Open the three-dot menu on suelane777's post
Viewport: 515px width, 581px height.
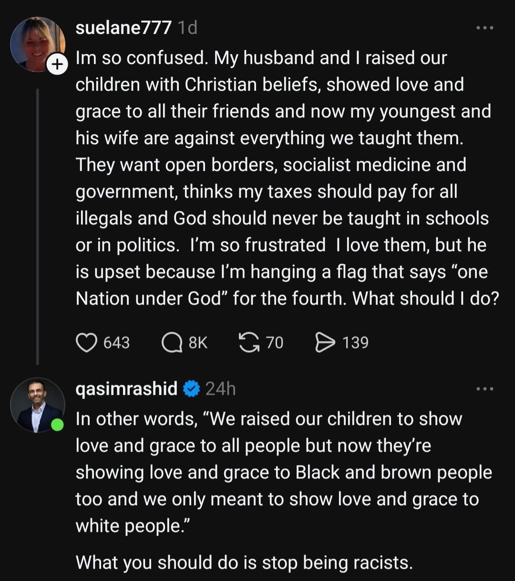click(x=485, y=28)
